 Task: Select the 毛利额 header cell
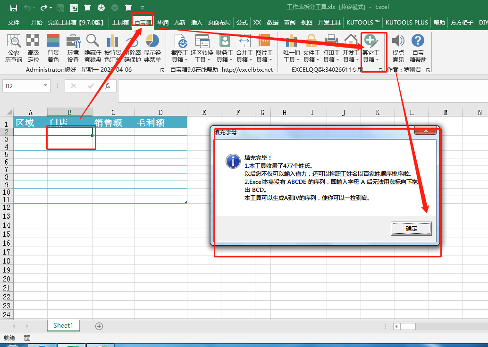(x=160, y=123)
